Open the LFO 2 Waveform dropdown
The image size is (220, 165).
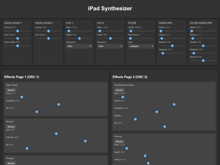tap(110, 46)
